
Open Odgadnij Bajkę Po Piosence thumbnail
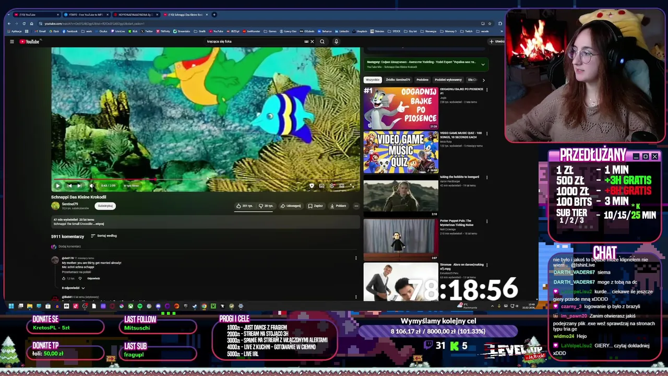(401, 108)
